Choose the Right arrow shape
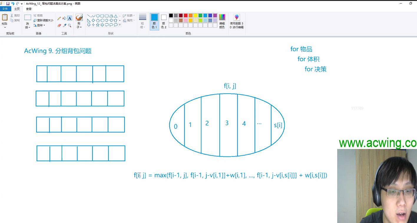Image resolution: width=417 pixels, height=223 pixels. click(107, 20)
